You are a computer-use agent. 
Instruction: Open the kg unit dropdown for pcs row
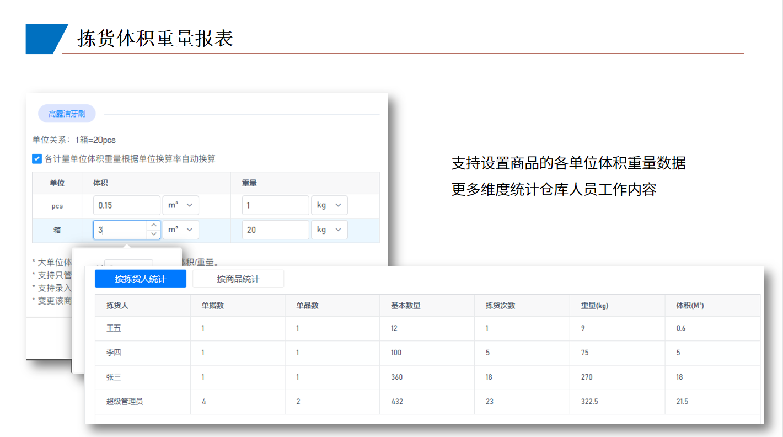click(329, 205)
